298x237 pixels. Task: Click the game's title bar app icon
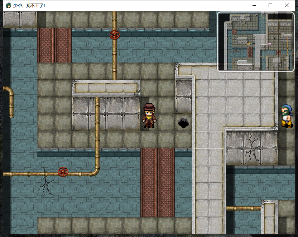(x=8, y=5)
